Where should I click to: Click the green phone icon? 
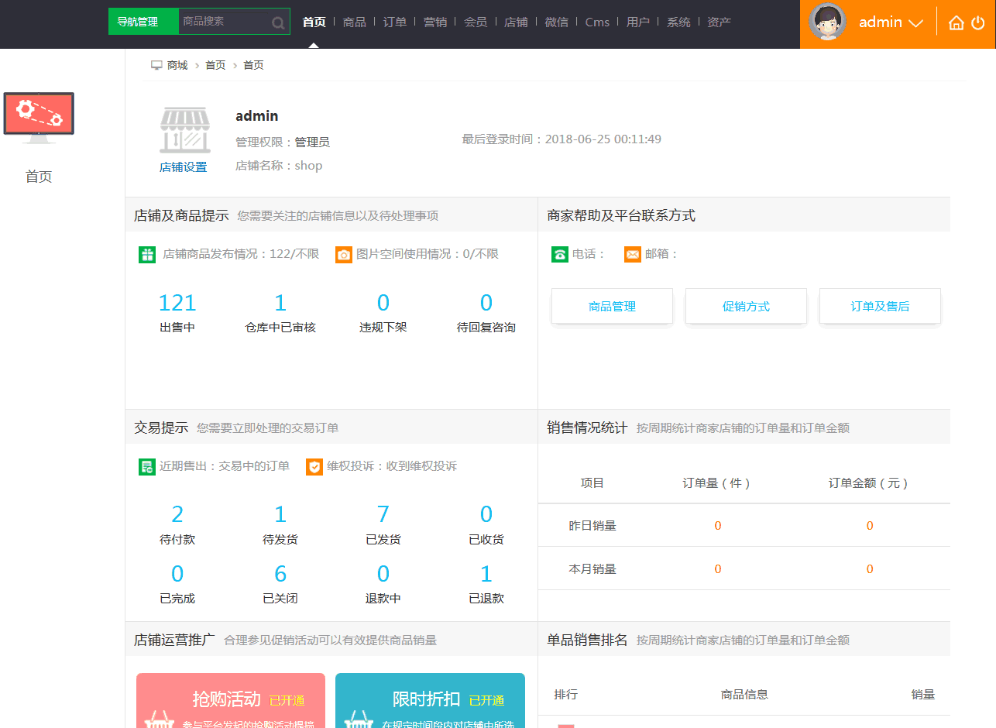click(x=560, y=254)
